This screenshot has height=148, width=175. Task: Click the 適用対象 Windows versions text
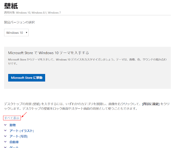pyautogui.click(x=32, y=13)
